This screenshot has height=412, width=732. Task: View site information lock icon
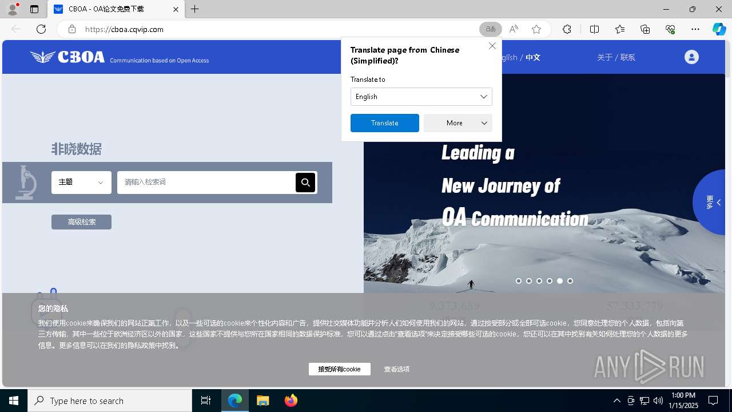click(x=72, y=29)
